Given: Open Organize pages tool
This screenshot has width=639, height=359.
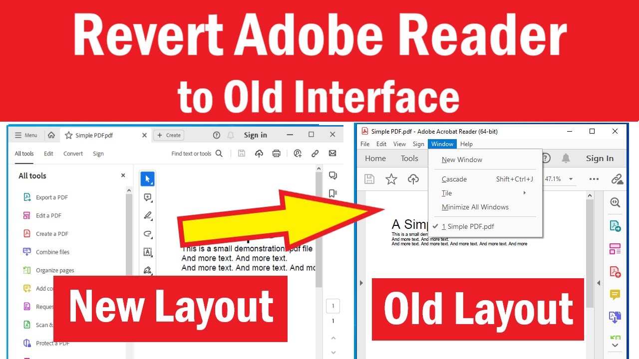Looking at the screenshot, I should coord(48,270).
